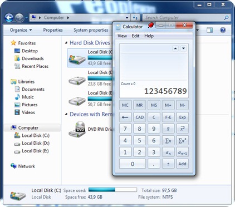This screenshot has width=235, height=207.
Task: Click the Desktop icon in Favorites
Action: pyautogui.click(x=17, y=51)
